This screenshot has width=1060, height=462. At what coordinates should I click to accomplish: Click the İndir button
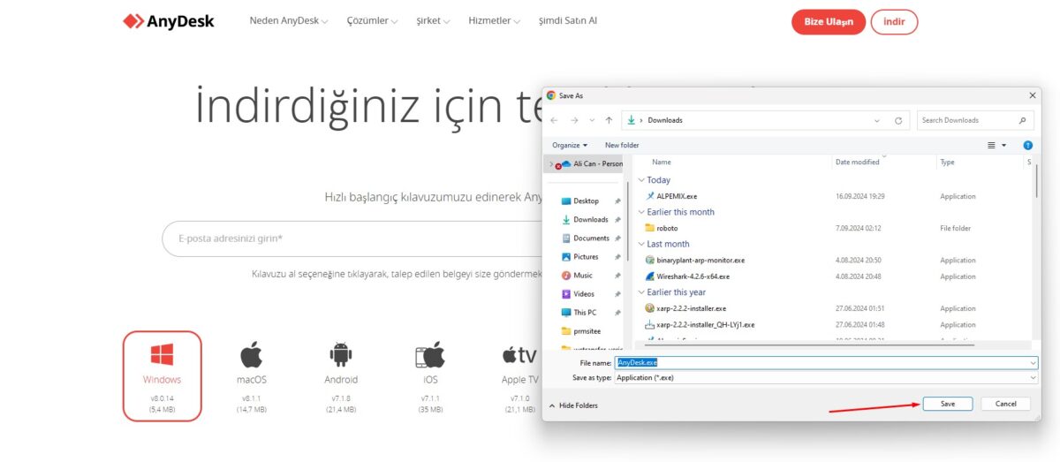pos(894,22)
